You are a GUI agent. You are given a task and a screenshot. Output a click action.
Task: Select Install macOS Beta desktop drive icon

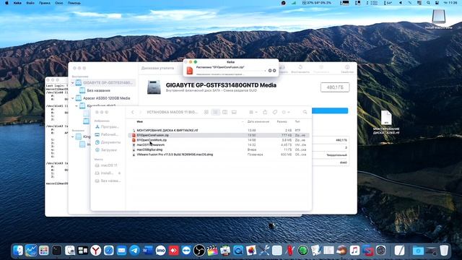pos(439,19)
